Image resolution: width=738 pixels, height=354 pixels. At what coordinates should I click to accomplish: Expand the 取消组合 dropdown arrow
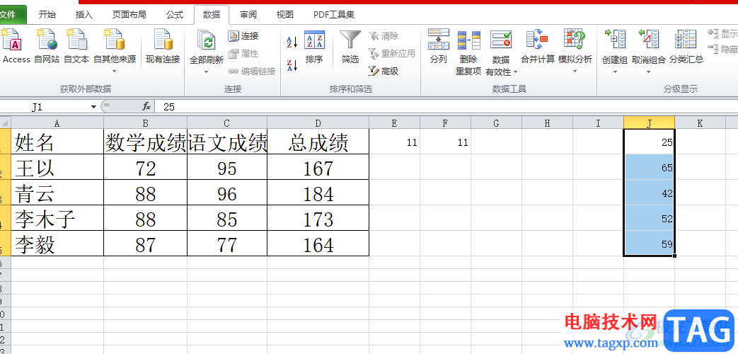pyautogui.click(x=648, y=72)
